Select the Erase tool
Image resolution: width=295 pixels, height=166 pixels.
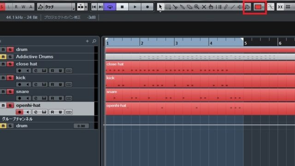189,7
